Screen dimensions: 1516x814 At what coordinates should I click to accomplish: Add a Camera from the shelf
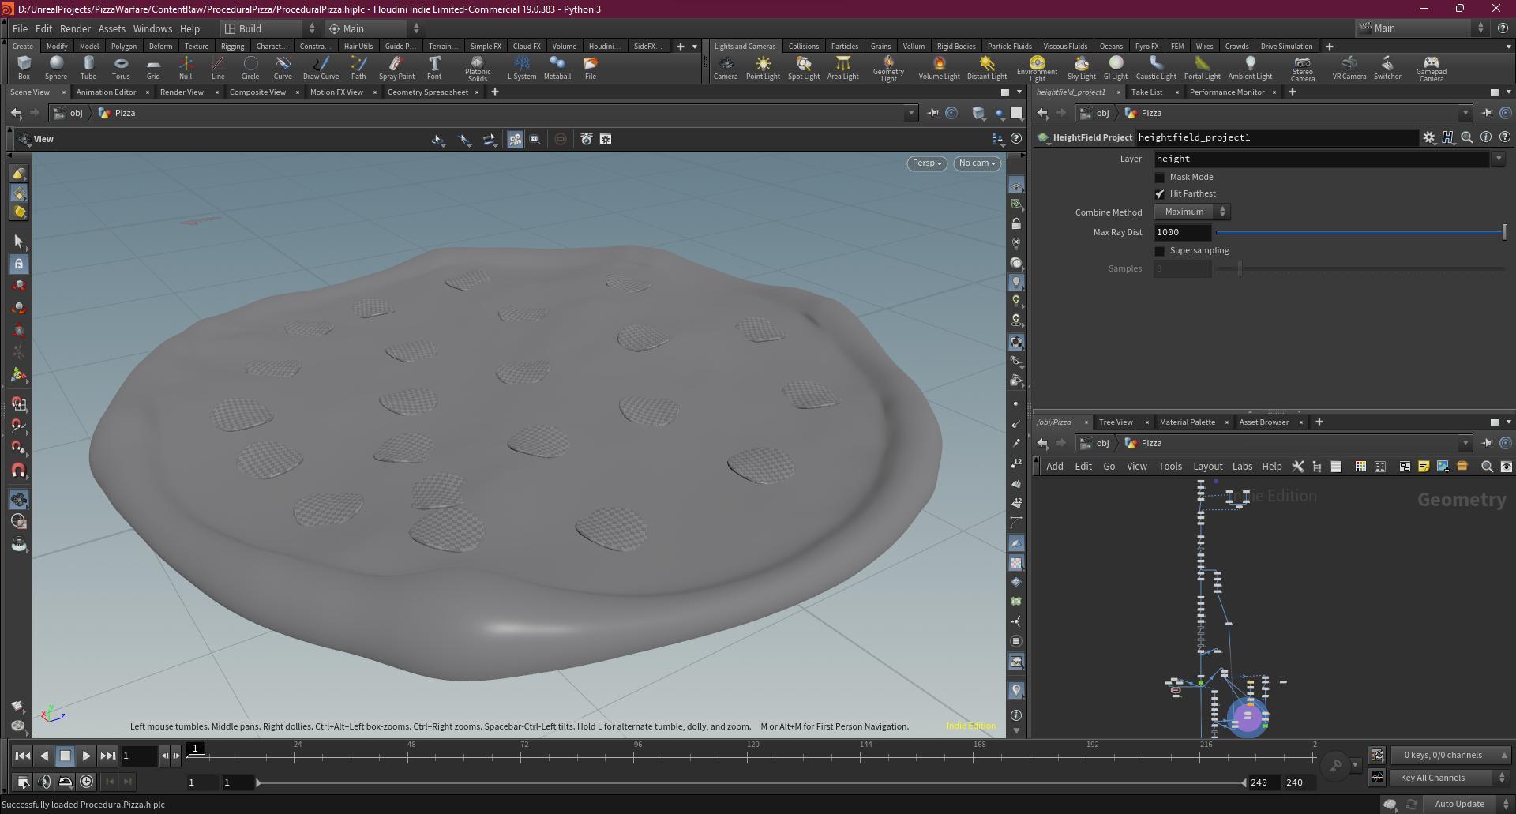pos(725,67)
